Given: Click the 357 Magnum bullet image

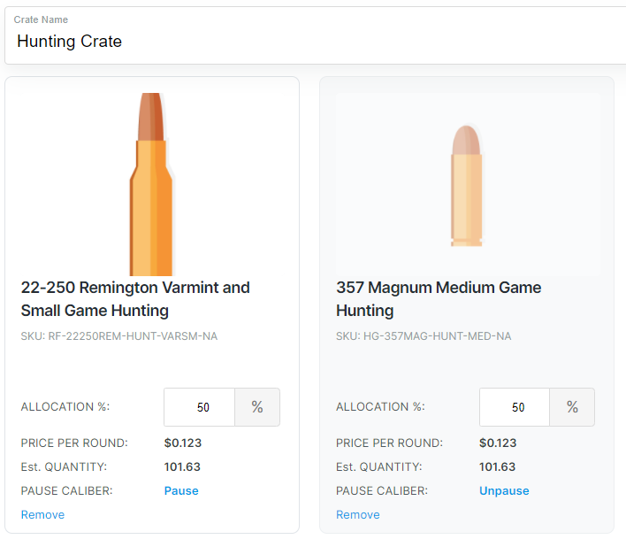Looking at the screenshot, I should (466, 184).
